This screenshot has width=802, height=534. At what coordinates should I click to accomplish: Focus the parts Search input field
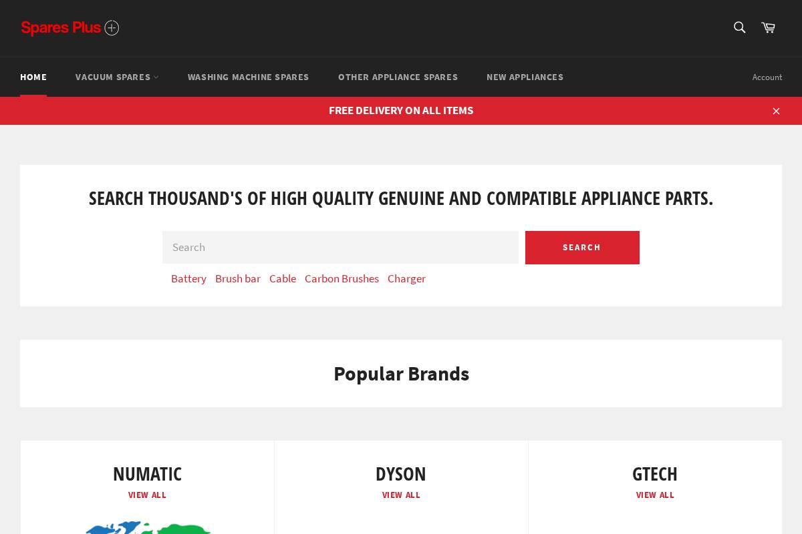coord(340,247)
